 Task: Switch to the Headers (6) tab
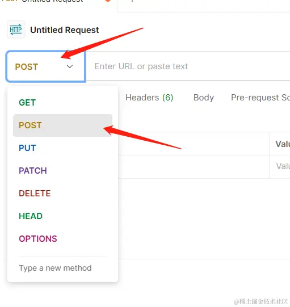click(149, 98)
